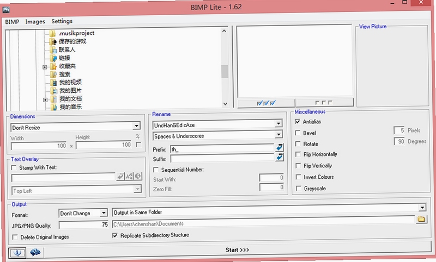Screen dimensions: 436x262
Task: Click the Start >>> button
Action: (x=238, y=250)
